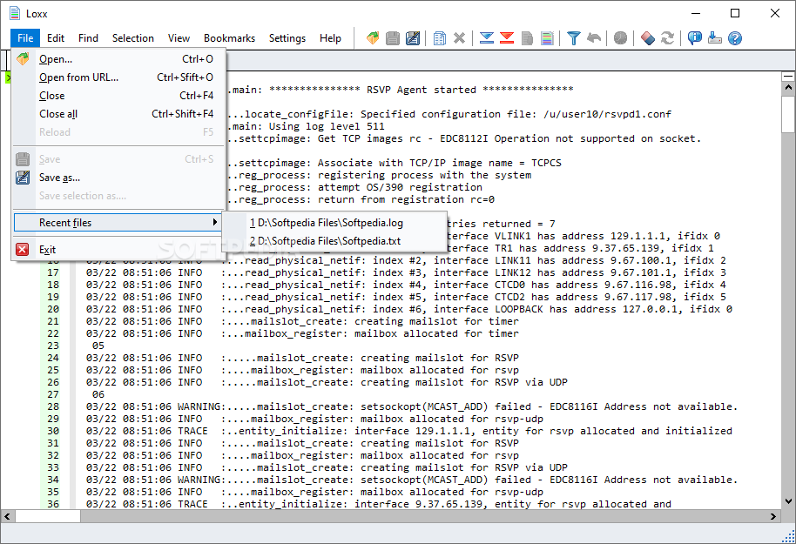
Task: Click the blue question mark help icon
Action: (x=734, y=38)
